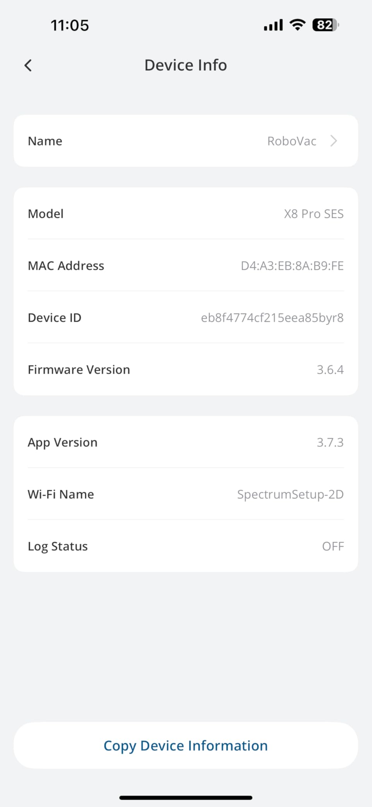Viewport: 372px width, 807px height.
Task: Tap the Wi-Fi Name row
Action: click(186, 494)
